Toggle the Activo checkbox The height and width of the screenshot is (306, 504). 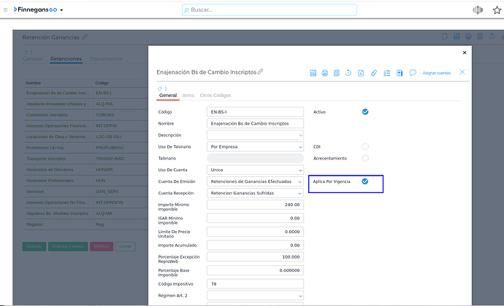pyautogui.click(x=365, y=112)
